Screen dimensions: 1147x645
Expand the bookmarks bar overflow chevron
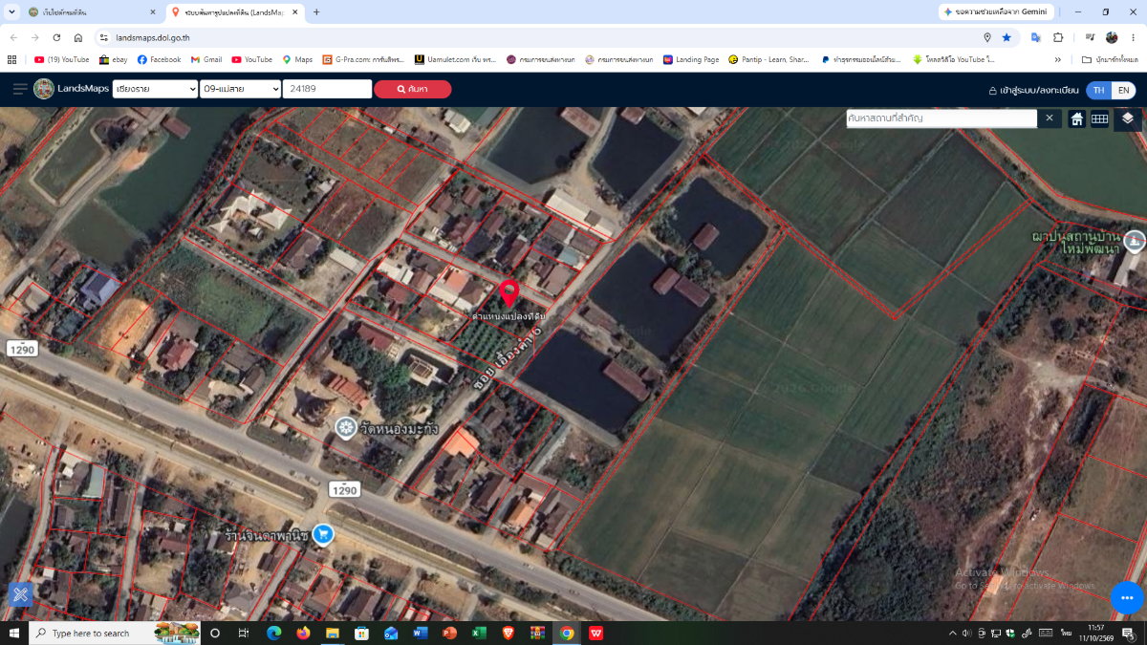coord(1058,59)
